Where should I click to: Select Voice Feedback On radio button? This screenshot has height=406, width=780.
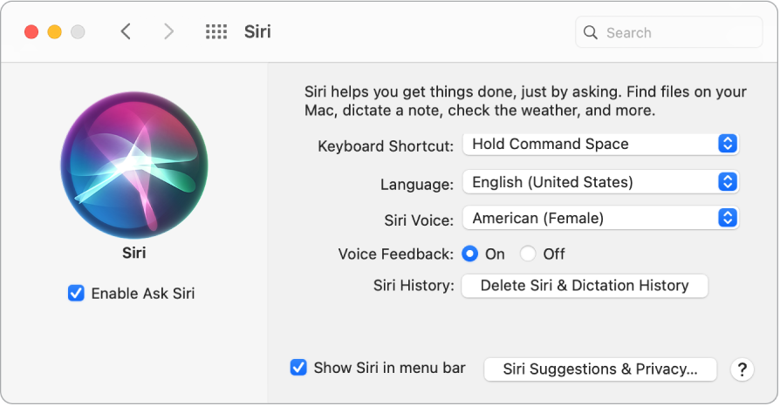[x=470, y=254]
